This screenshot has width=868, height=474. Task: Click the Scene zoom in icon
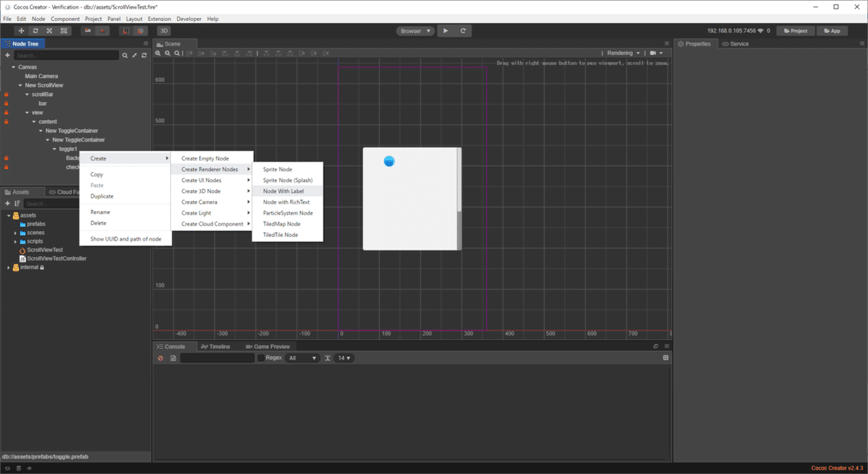pos(159,53)
